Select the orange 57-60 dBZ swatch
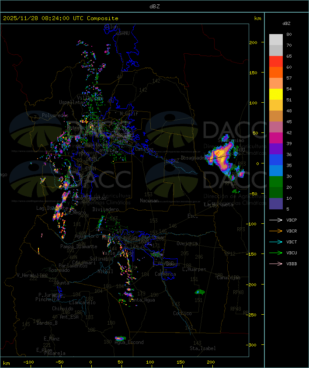Screen dimensions: 309x368 [276, 72]
